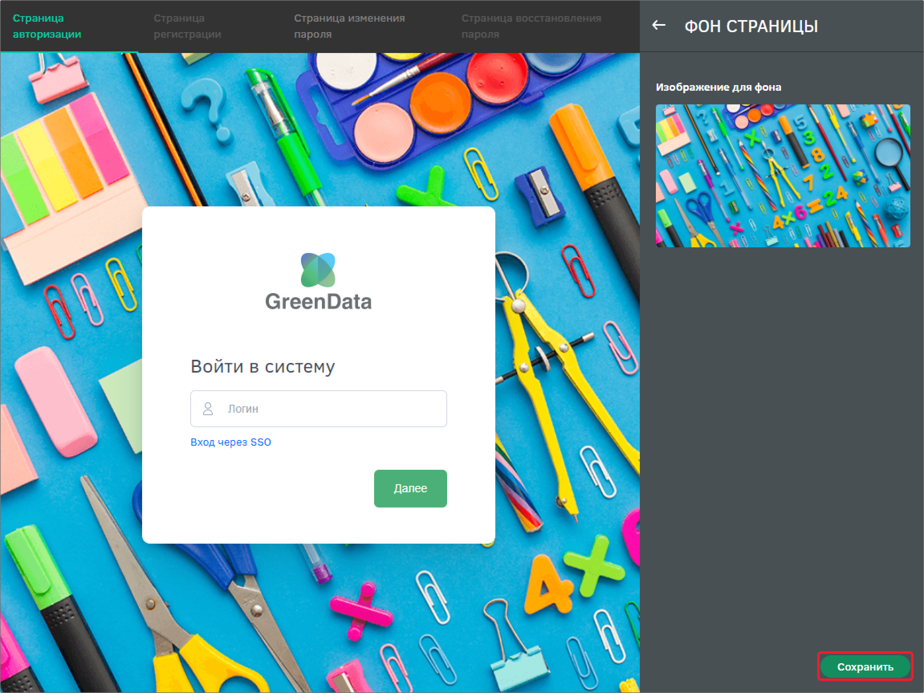The width and height of the screenshot is (924, 693).
Task: Click the GreenData logo
Action: tap(318, 282)
